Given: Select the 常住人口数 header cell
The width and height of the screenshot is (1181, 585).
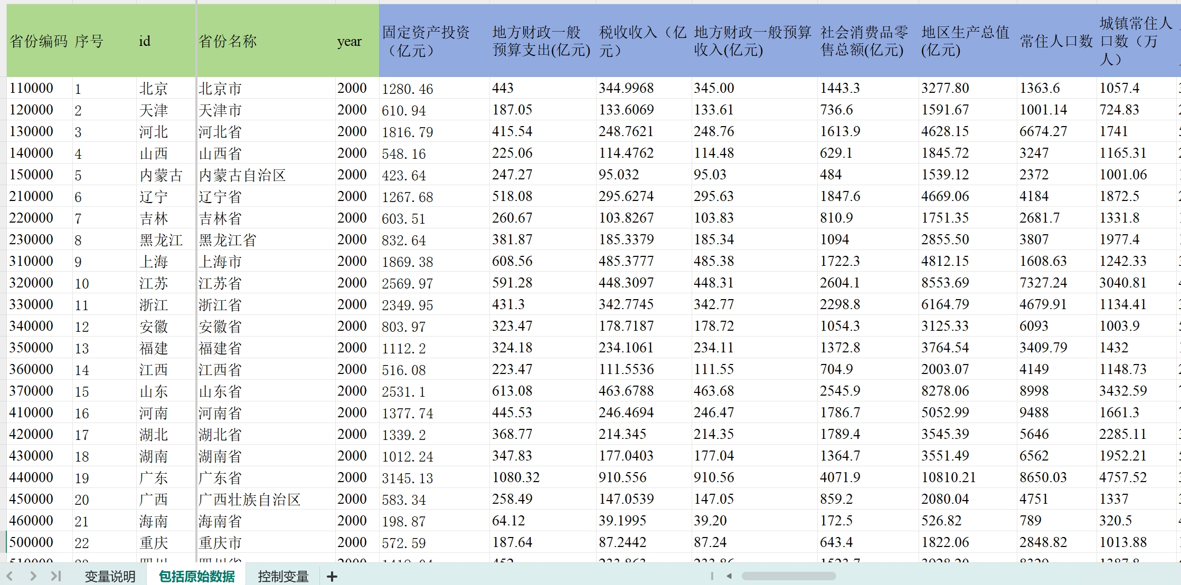Looking at the screenshot, I should 1056,41.
